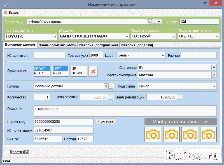
Task: Open the История (продажи) tab
Action: [x=137, y=45]
